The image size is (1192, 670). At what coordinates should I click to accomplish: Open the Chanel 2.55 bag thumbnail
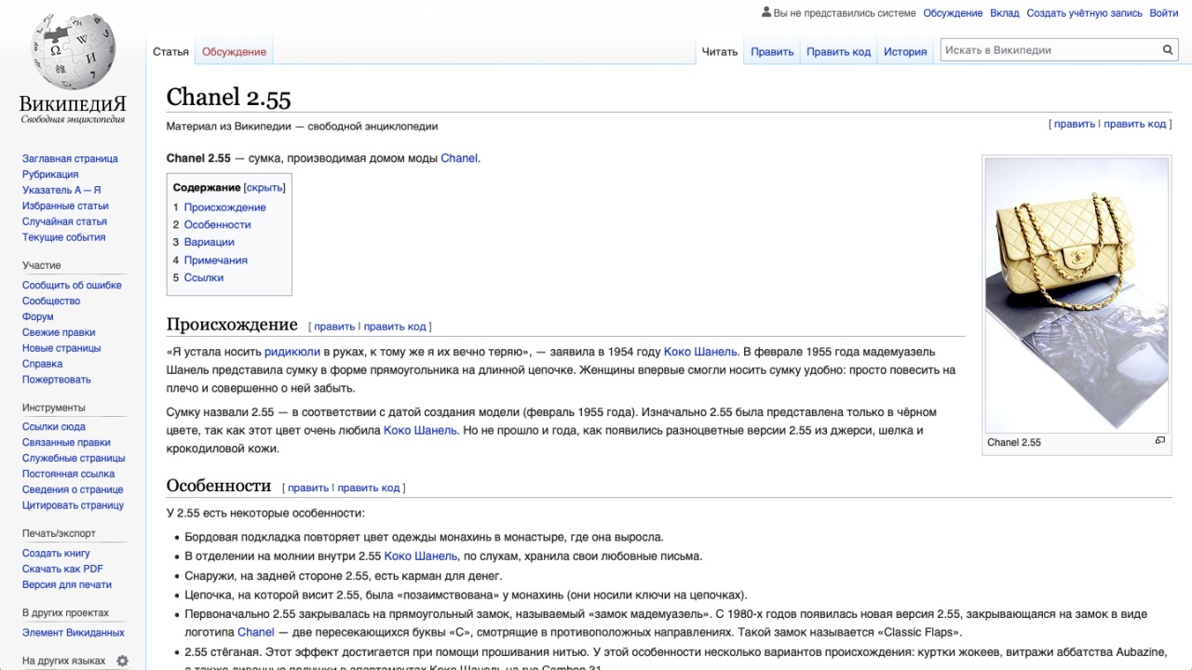coord(1077,294)
